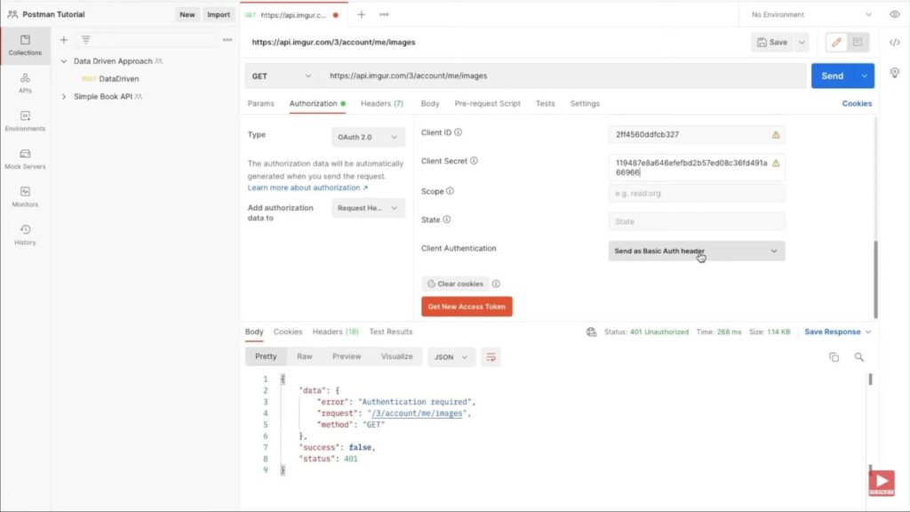Copy the response body with copy icon
This screenshot has width=910, height=512.
tap(834, 357)
